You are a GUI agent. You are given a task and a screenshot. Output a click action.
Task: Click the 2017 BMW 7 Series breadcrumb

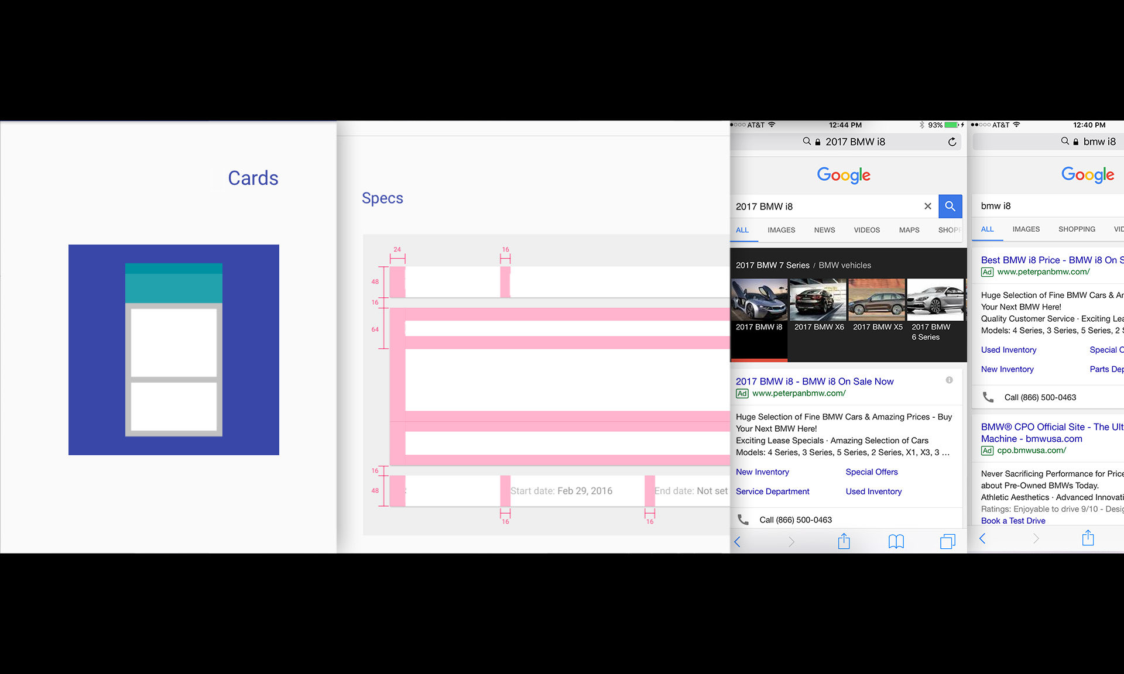pyautogui.click(x=772, y=265)
